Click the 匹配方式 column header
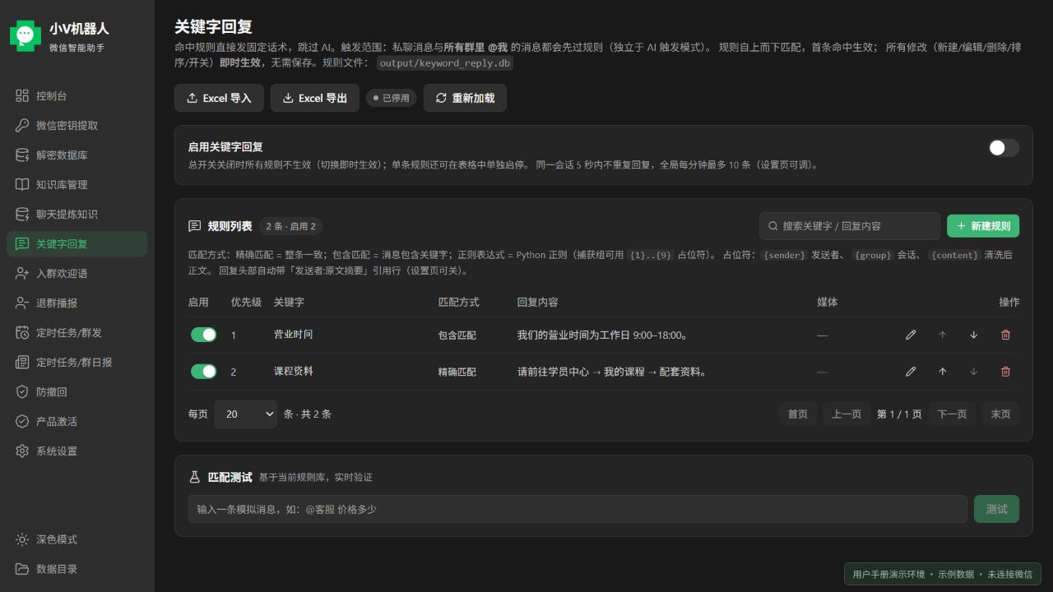 (x=458, y=302)
